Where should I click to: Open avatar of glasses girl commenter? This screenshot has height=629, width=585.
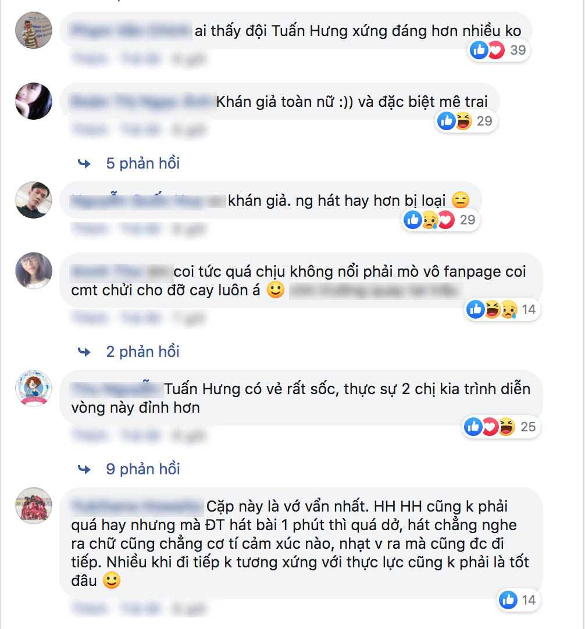(x=34, y=271)
